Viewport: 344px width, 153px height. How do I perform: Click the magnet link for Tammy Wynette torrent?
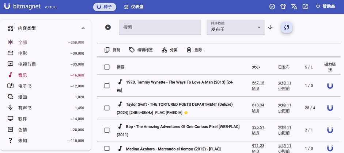(330, 86)
